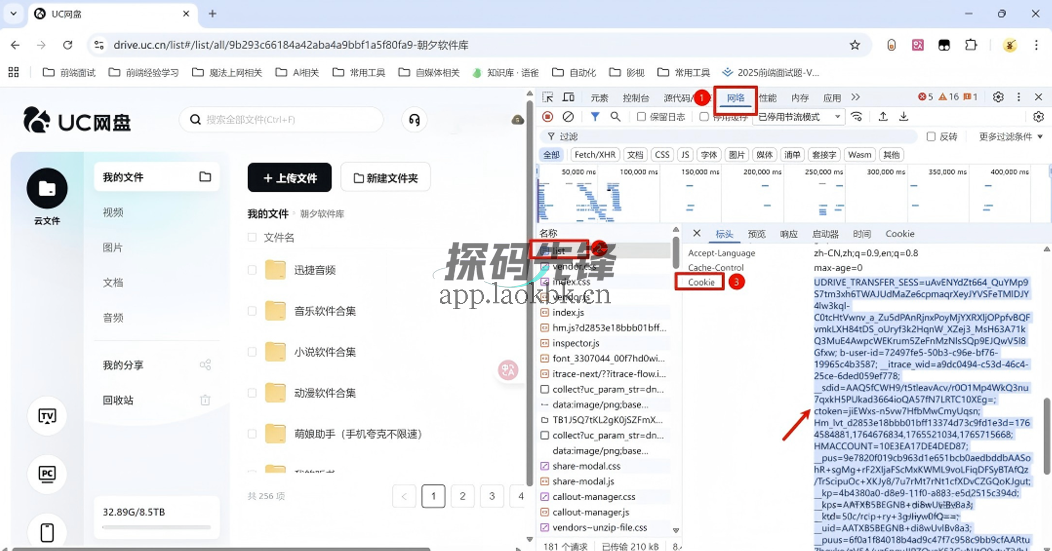This screenshot has height=551, width=1052.
Task: Switch to the 控制台 DevTools tab
Action: (636, 97)
